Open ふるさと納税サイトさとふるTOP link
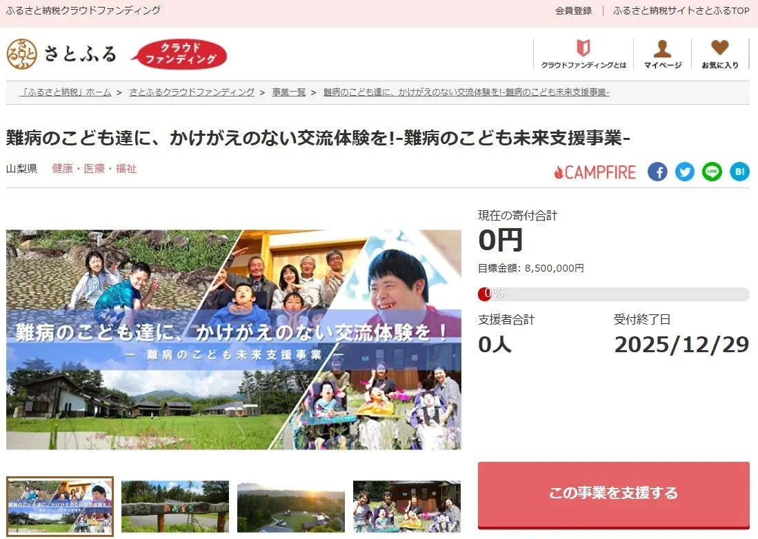 681,11
